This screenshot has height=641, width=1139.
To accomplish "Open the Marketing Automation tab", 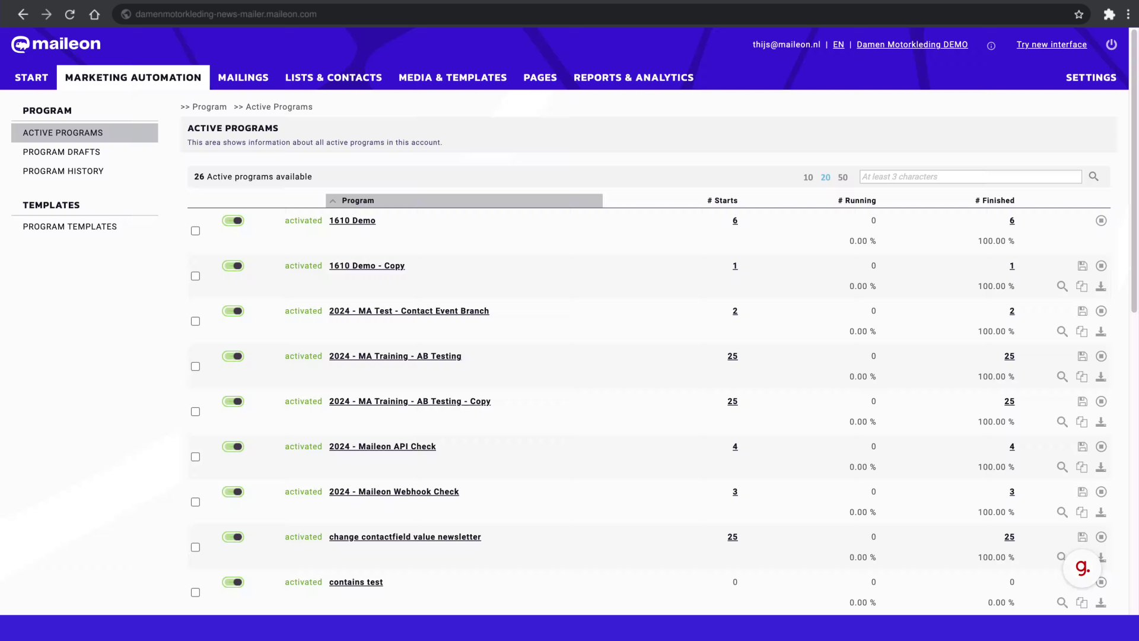I will click(133, 78).
